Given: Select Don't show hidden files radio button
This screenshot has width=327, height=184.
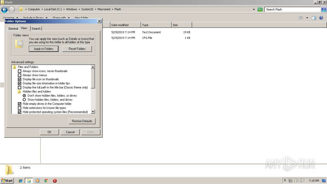Looking at the screenshot, I should click(x=24, y=96).
